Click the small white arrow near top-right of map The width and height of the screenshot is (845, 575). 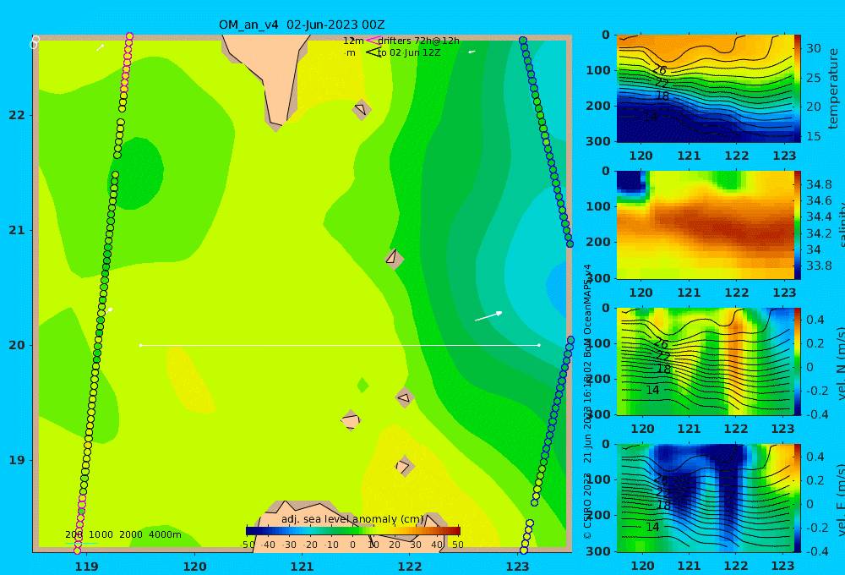[x=472, y=52]
